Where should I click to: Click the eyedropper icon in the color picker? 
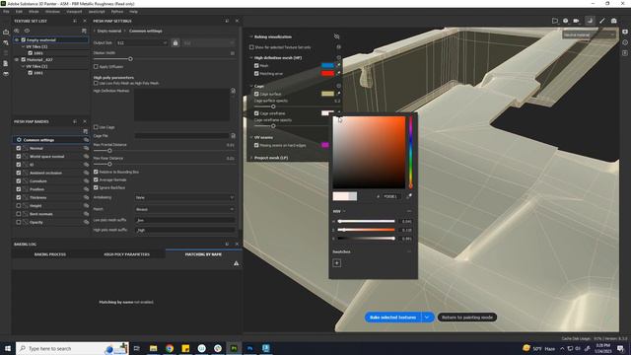[x=409, y=196]
